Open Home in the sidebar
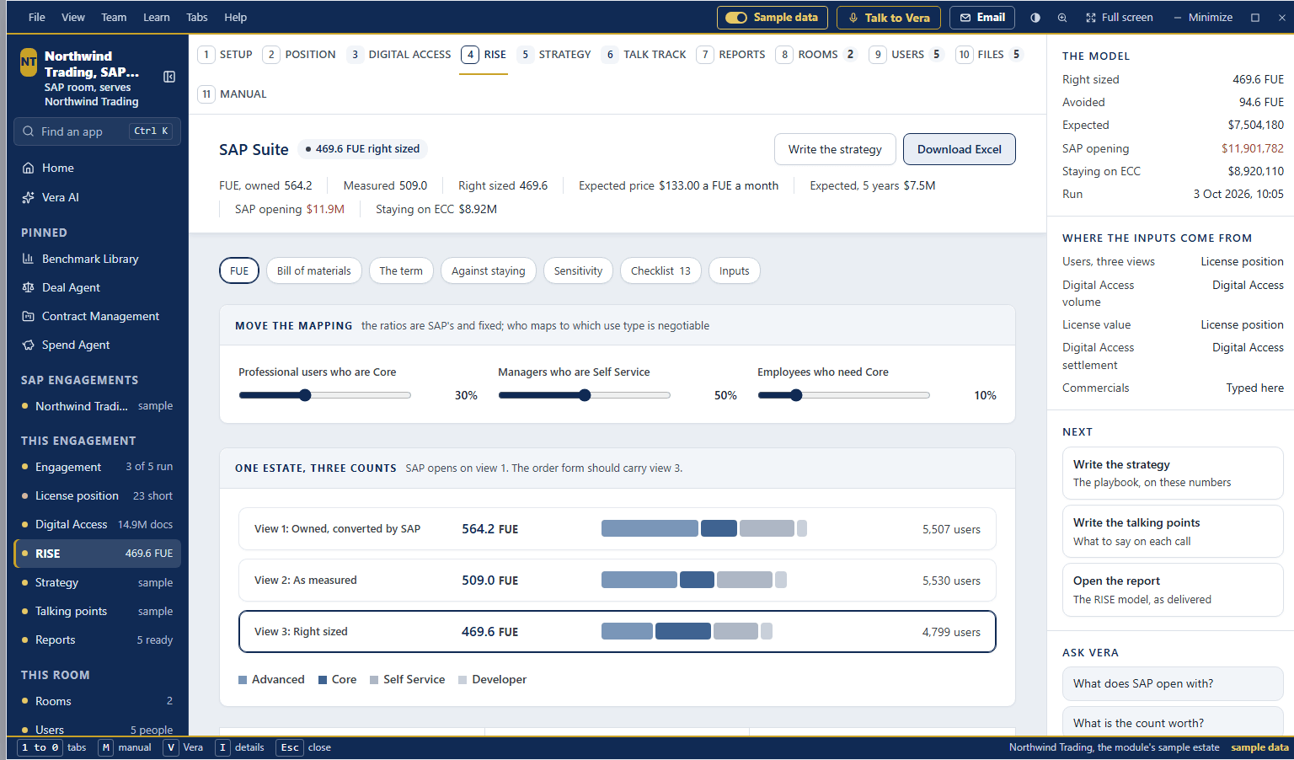The width and height of the screenshot is (1294, 760). 98,168
